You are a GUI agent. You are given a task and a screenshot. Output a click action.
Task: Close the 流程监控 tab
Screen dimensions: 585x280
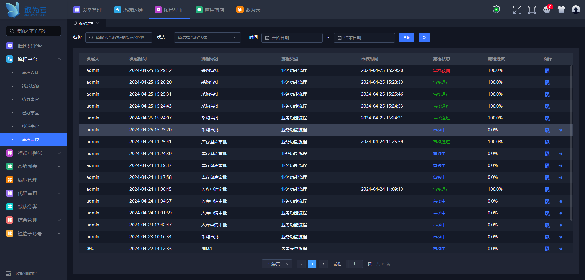(97, 23)
